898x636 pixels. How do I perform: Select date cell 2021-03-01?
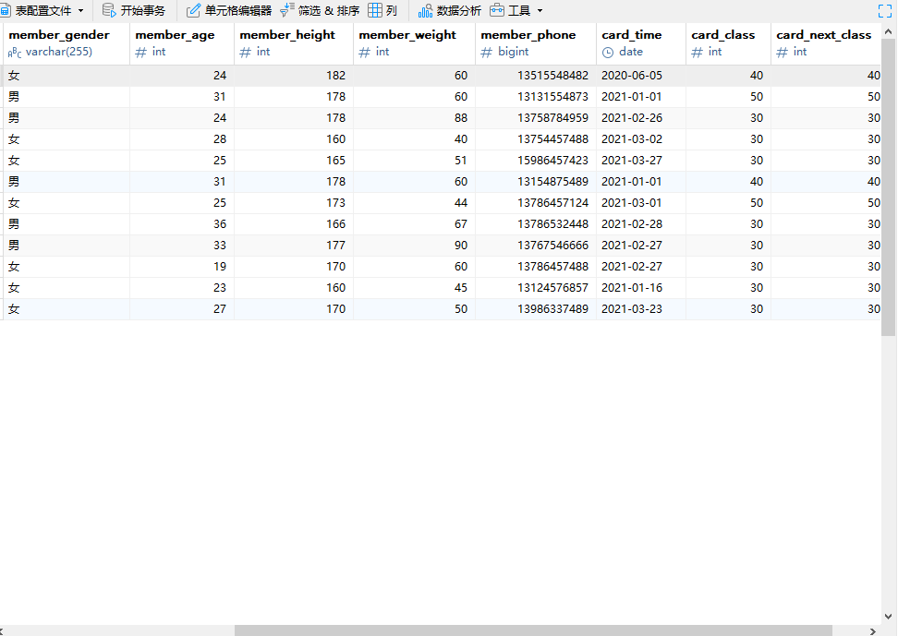[x=641, y=203]
